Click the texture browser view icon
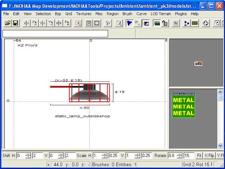Image resolution: width=225 pixels, height=169 pixels. tap(157, 23)
